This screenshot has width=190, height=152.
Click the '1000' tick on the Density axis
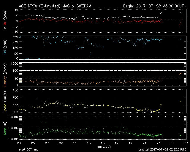click(15, 64)
